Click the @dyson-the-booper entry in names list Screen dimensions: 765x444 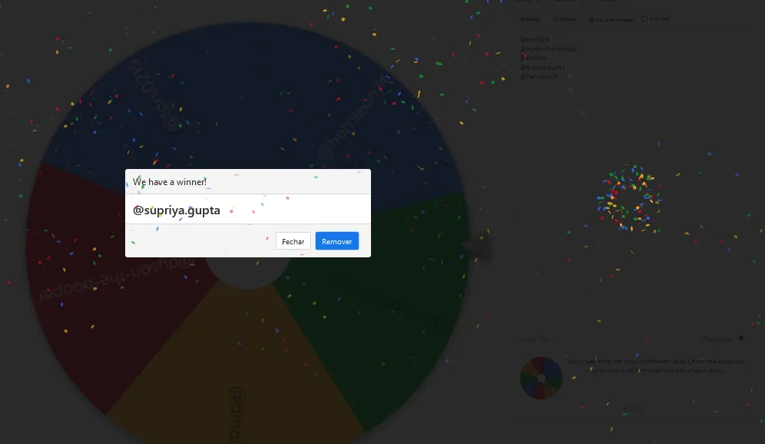tap(548, 48)
